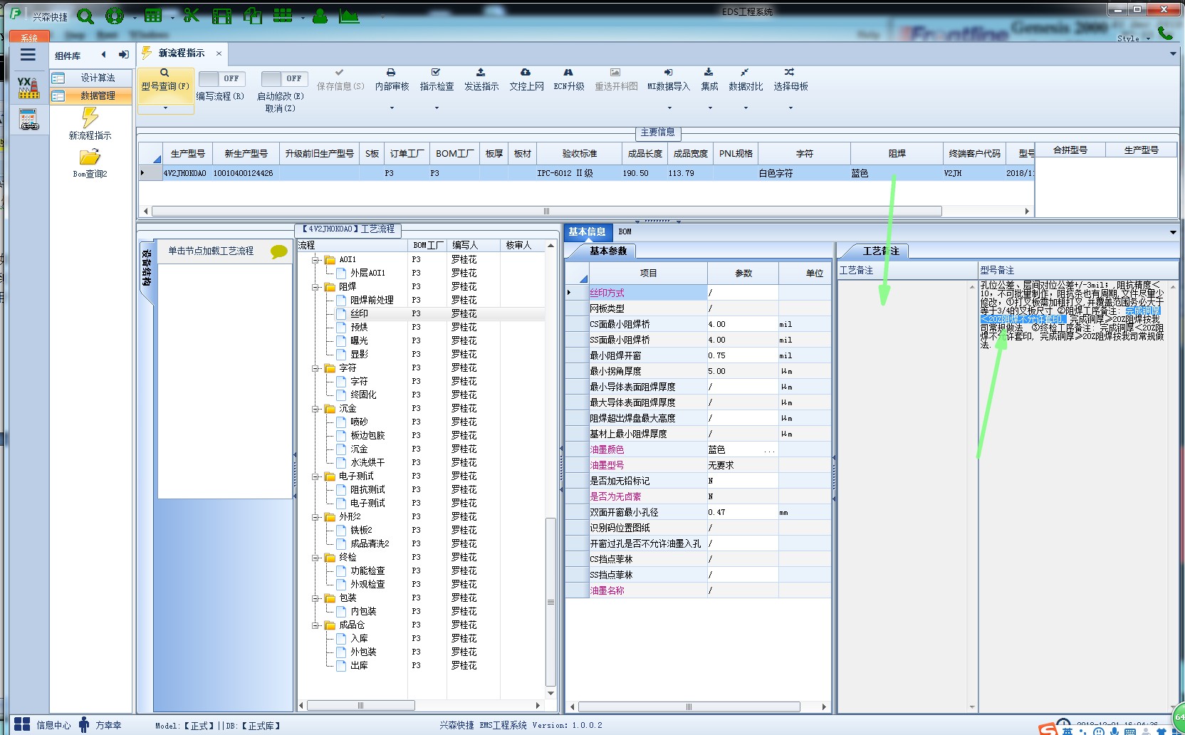
Task: Open the 系统 menu tab
Action: (x=29, y=37)
